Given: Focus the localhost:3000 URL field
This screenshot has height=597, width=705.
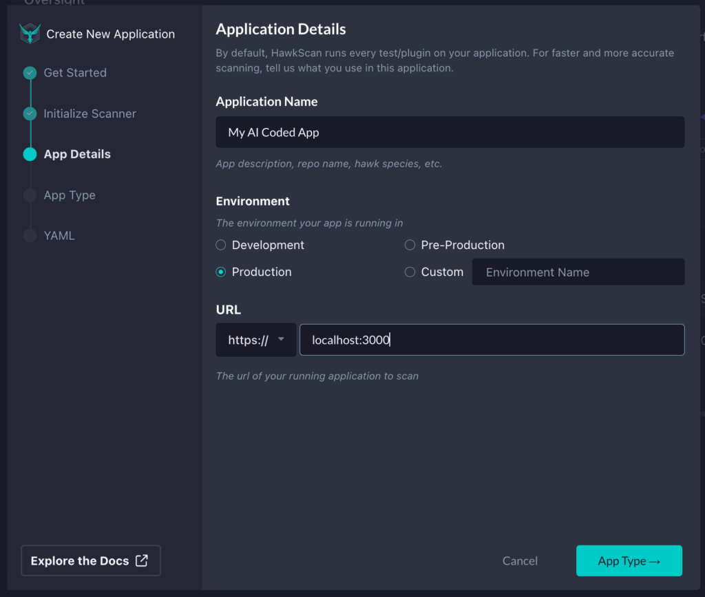Looking at the screenshot, I should [x=492, y=339].
